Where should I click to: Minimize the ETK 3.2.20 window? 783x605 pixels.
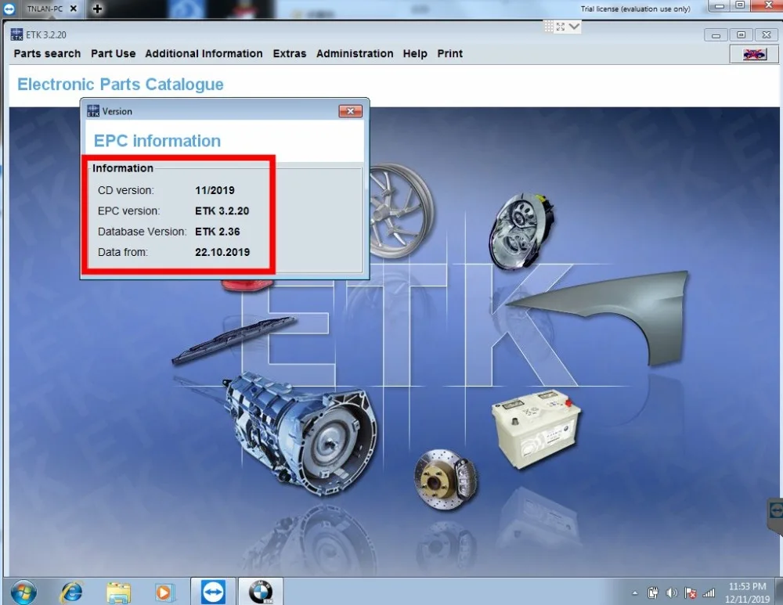point(716,35)
